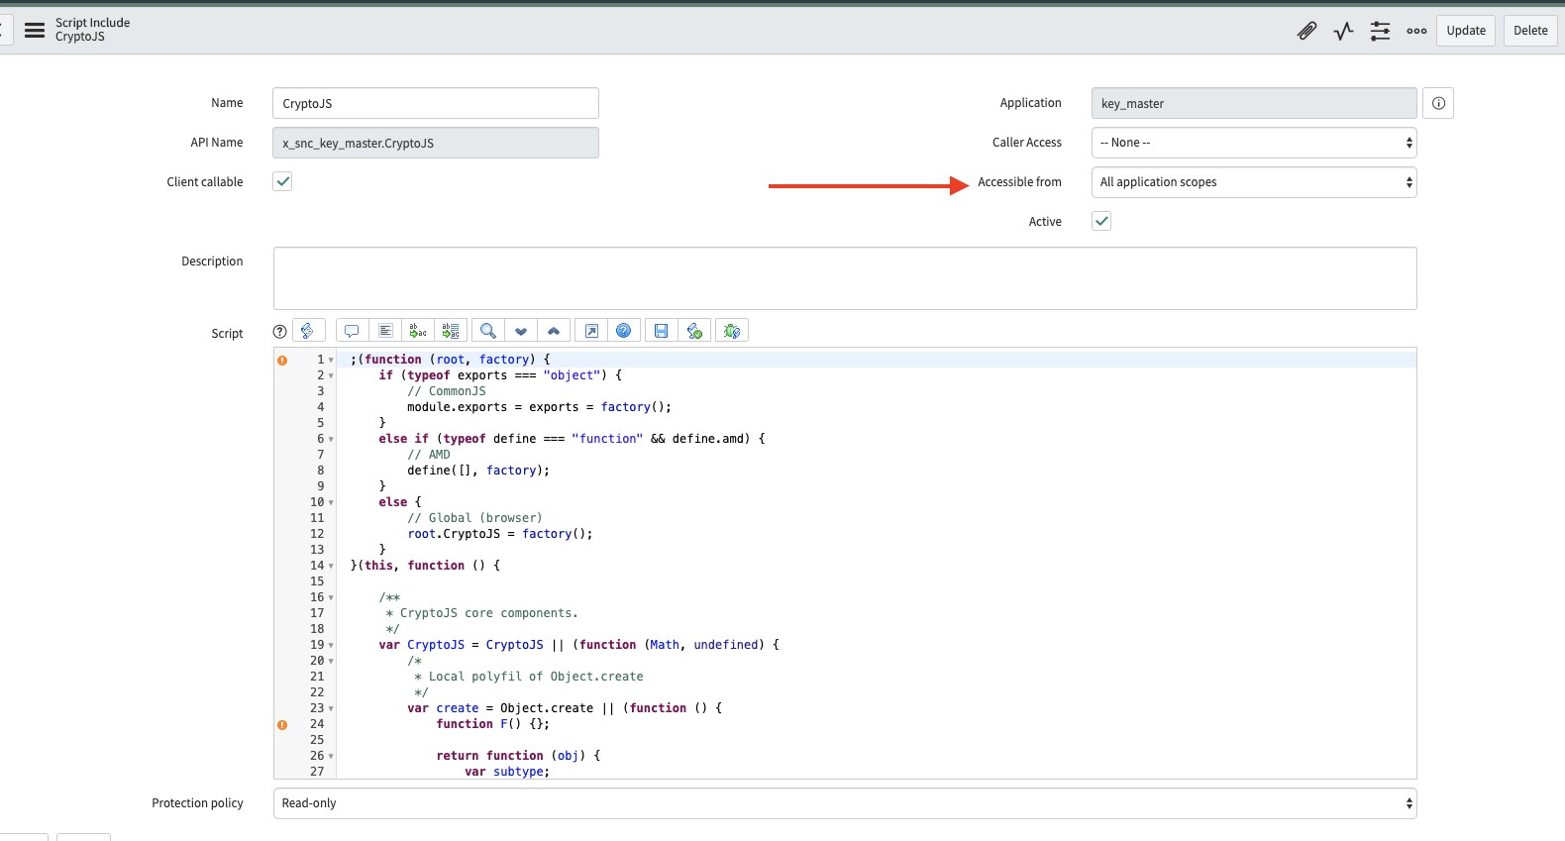Click the paperclip attachments icon

coord(1306,31)
